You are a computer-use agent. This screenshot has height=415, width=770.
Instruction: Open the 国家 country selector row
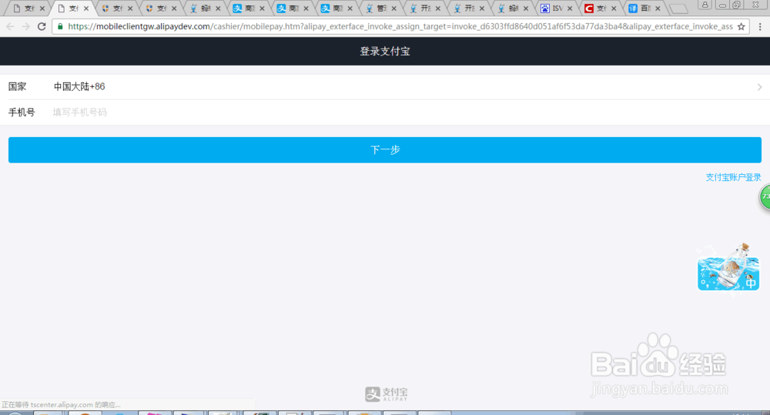pos(385,87)
